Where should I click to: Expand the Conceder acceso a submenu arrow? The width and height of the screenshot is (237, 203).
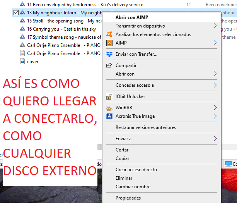pos(215,85)
